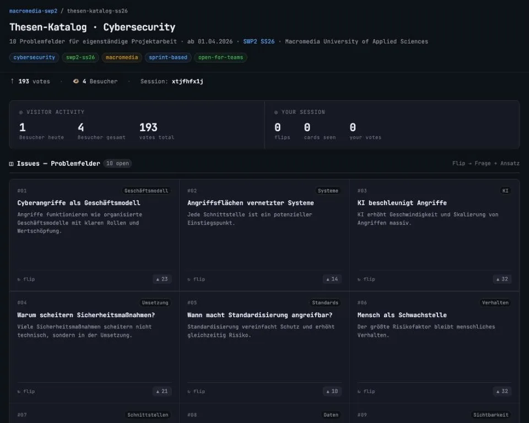
Task: Select the swp2-ss26 tag
Action: point(80,57)
